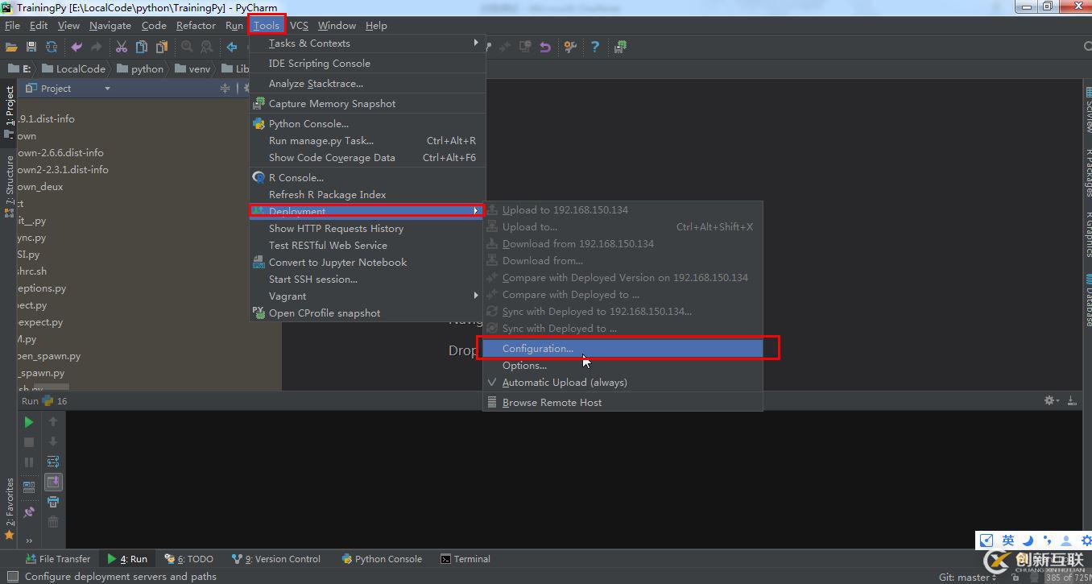Viewport: 1092px width, 584px height.
Task: Click 2: Favorites side tab
Action: click(10, 507)
